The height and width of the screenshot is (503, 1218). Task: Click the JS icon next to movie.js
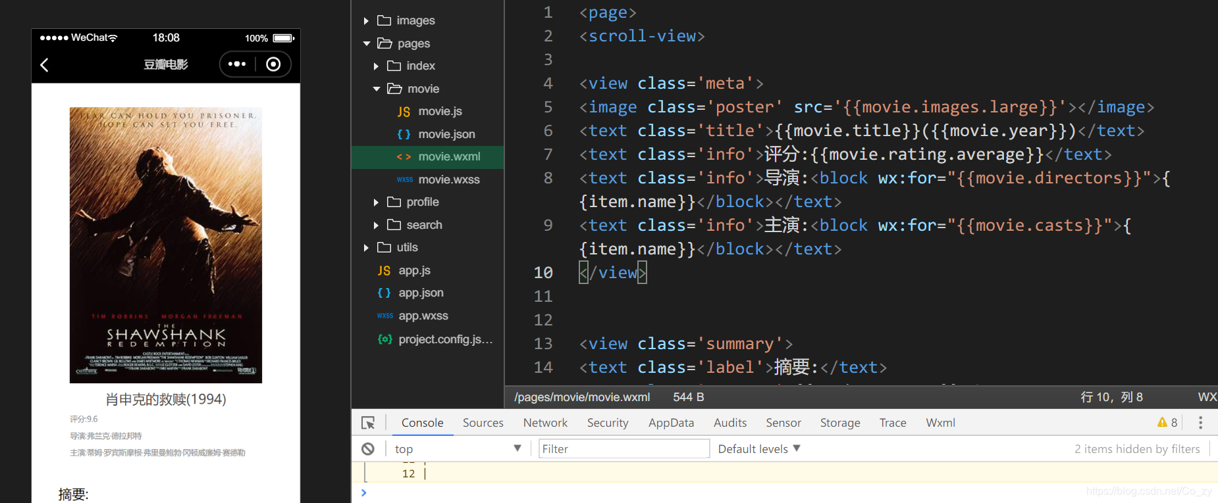(404, 112)
